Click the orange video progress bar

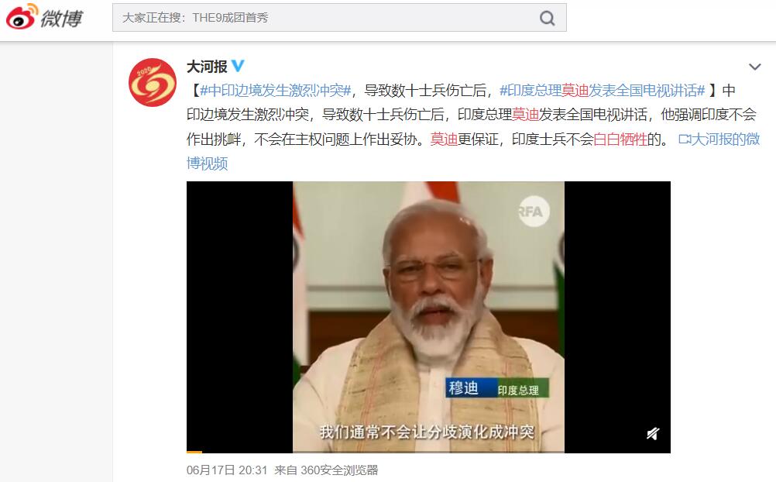point(194,452)
